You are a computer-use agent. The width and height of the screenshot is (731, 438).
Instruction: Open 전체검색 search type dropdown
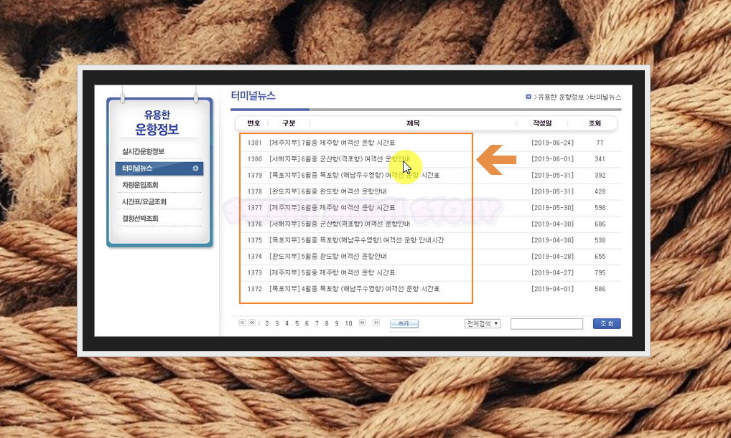[x=483, y=323]
